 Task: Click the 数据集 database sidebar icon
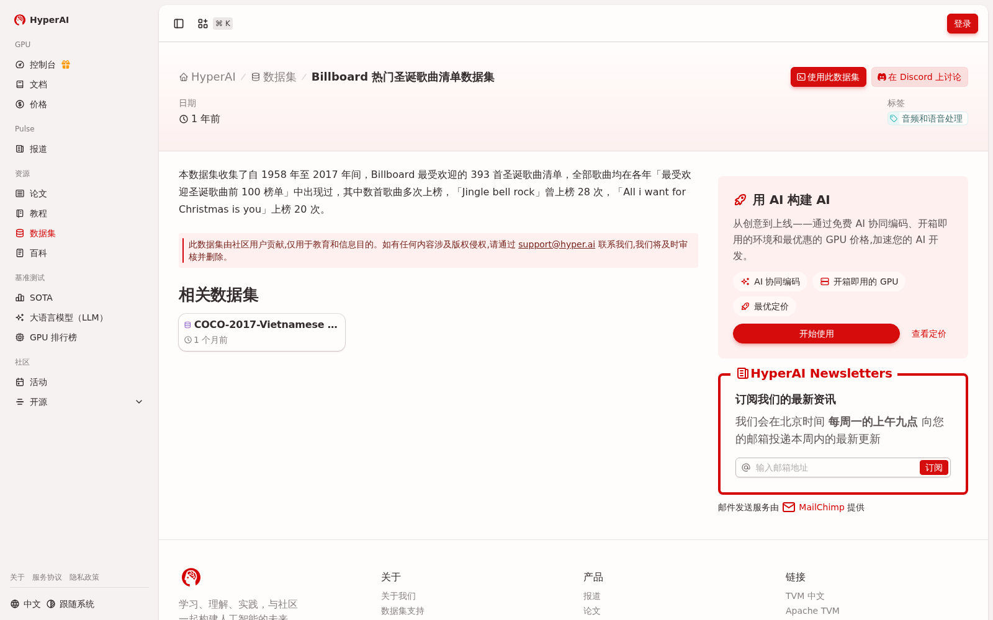click(x=20, y=233)
